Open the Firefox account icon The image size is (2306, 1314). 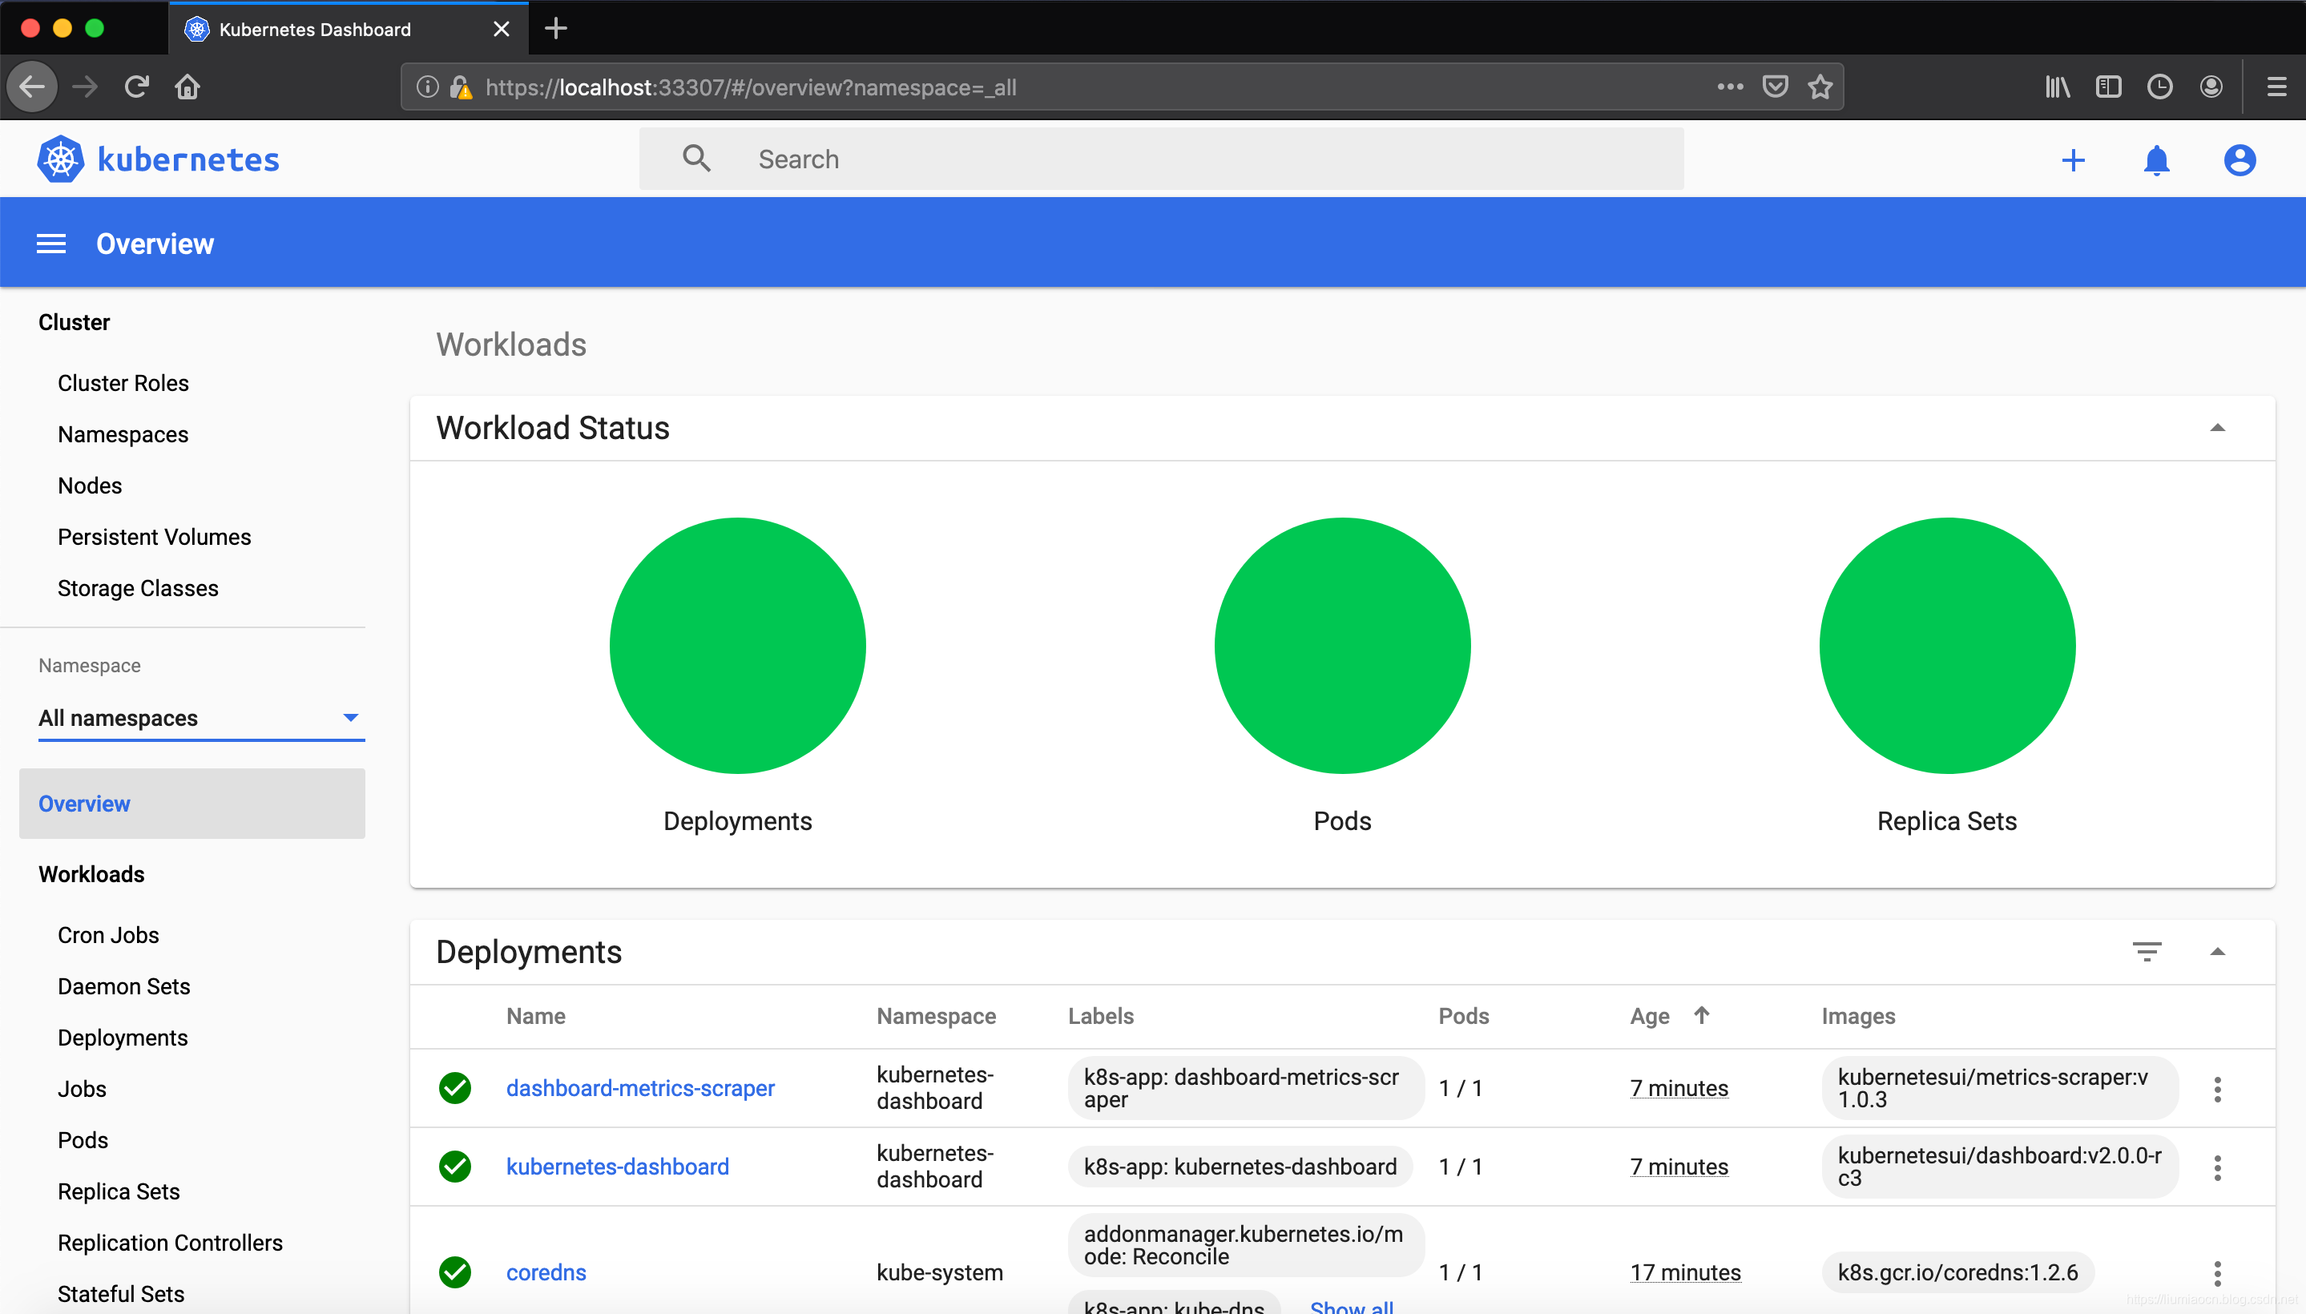coord(2211,87)
